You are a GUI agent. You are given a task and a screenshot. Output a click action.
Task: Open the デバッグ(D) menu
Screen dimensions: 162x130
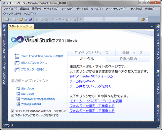pyautogui.click(x=51, y=9)
